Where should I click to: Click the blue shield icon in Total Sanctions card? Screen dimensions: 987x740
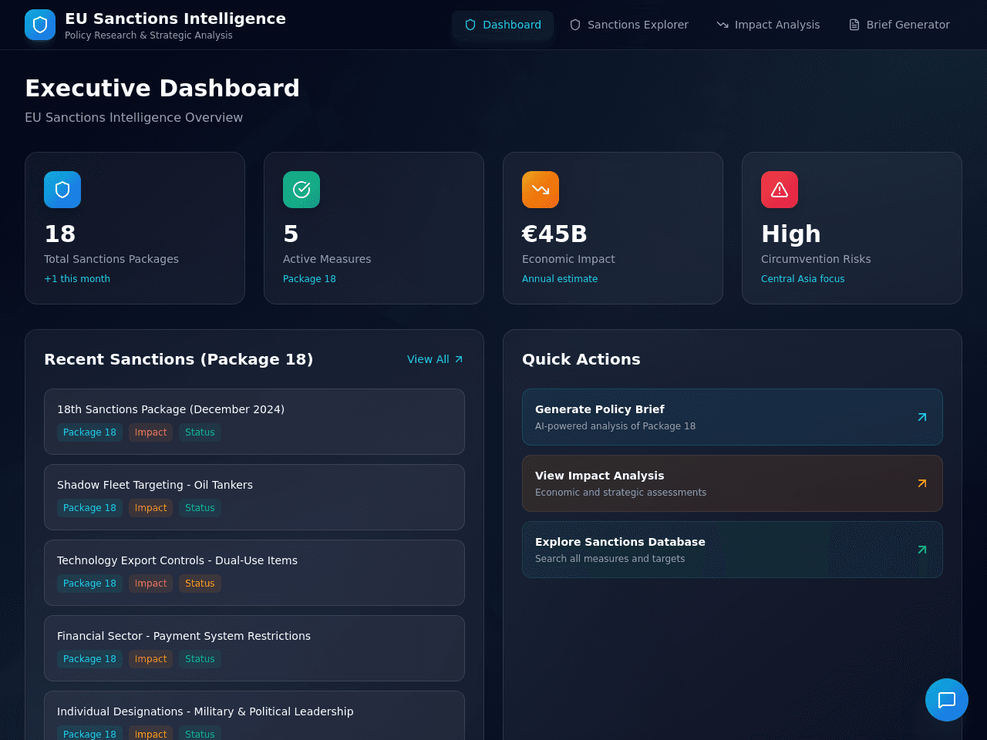point(62,190)
